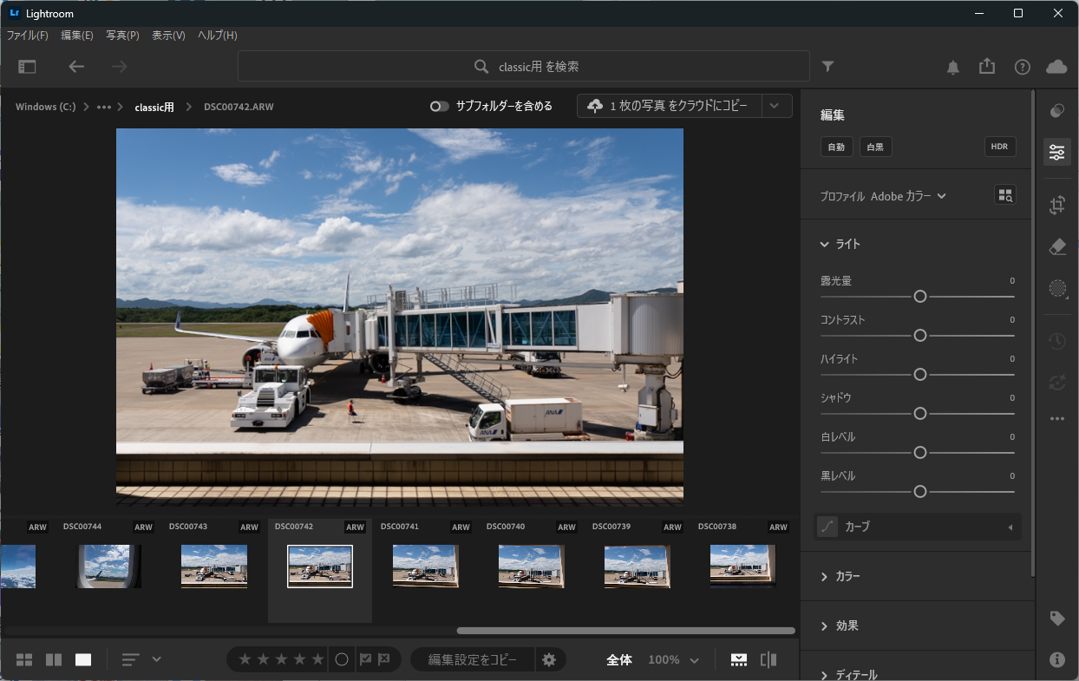Click 編集設定をコピー button

(x=473, y=660)
